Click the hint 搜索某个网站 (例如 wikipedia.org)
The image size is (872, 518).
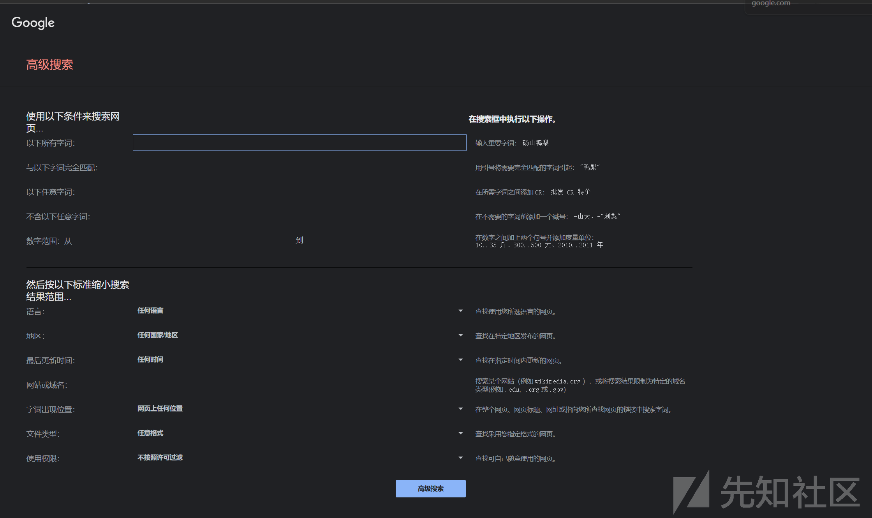pyautogui.click(x=580, y=385)
